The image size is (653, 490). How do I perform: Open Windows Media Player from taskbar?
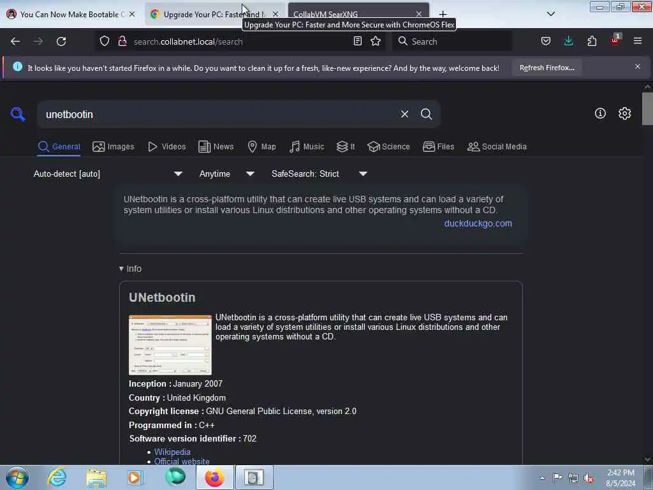(135, 477)
